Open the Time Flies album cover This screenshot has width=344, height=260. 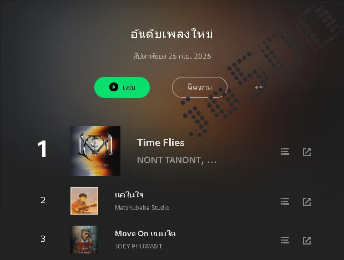pos(95,151)
